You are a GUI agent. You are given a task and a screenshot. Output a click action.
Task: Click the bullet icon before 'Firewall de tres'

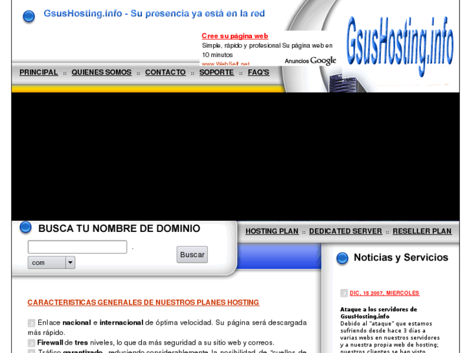click(x=31, y=343)
